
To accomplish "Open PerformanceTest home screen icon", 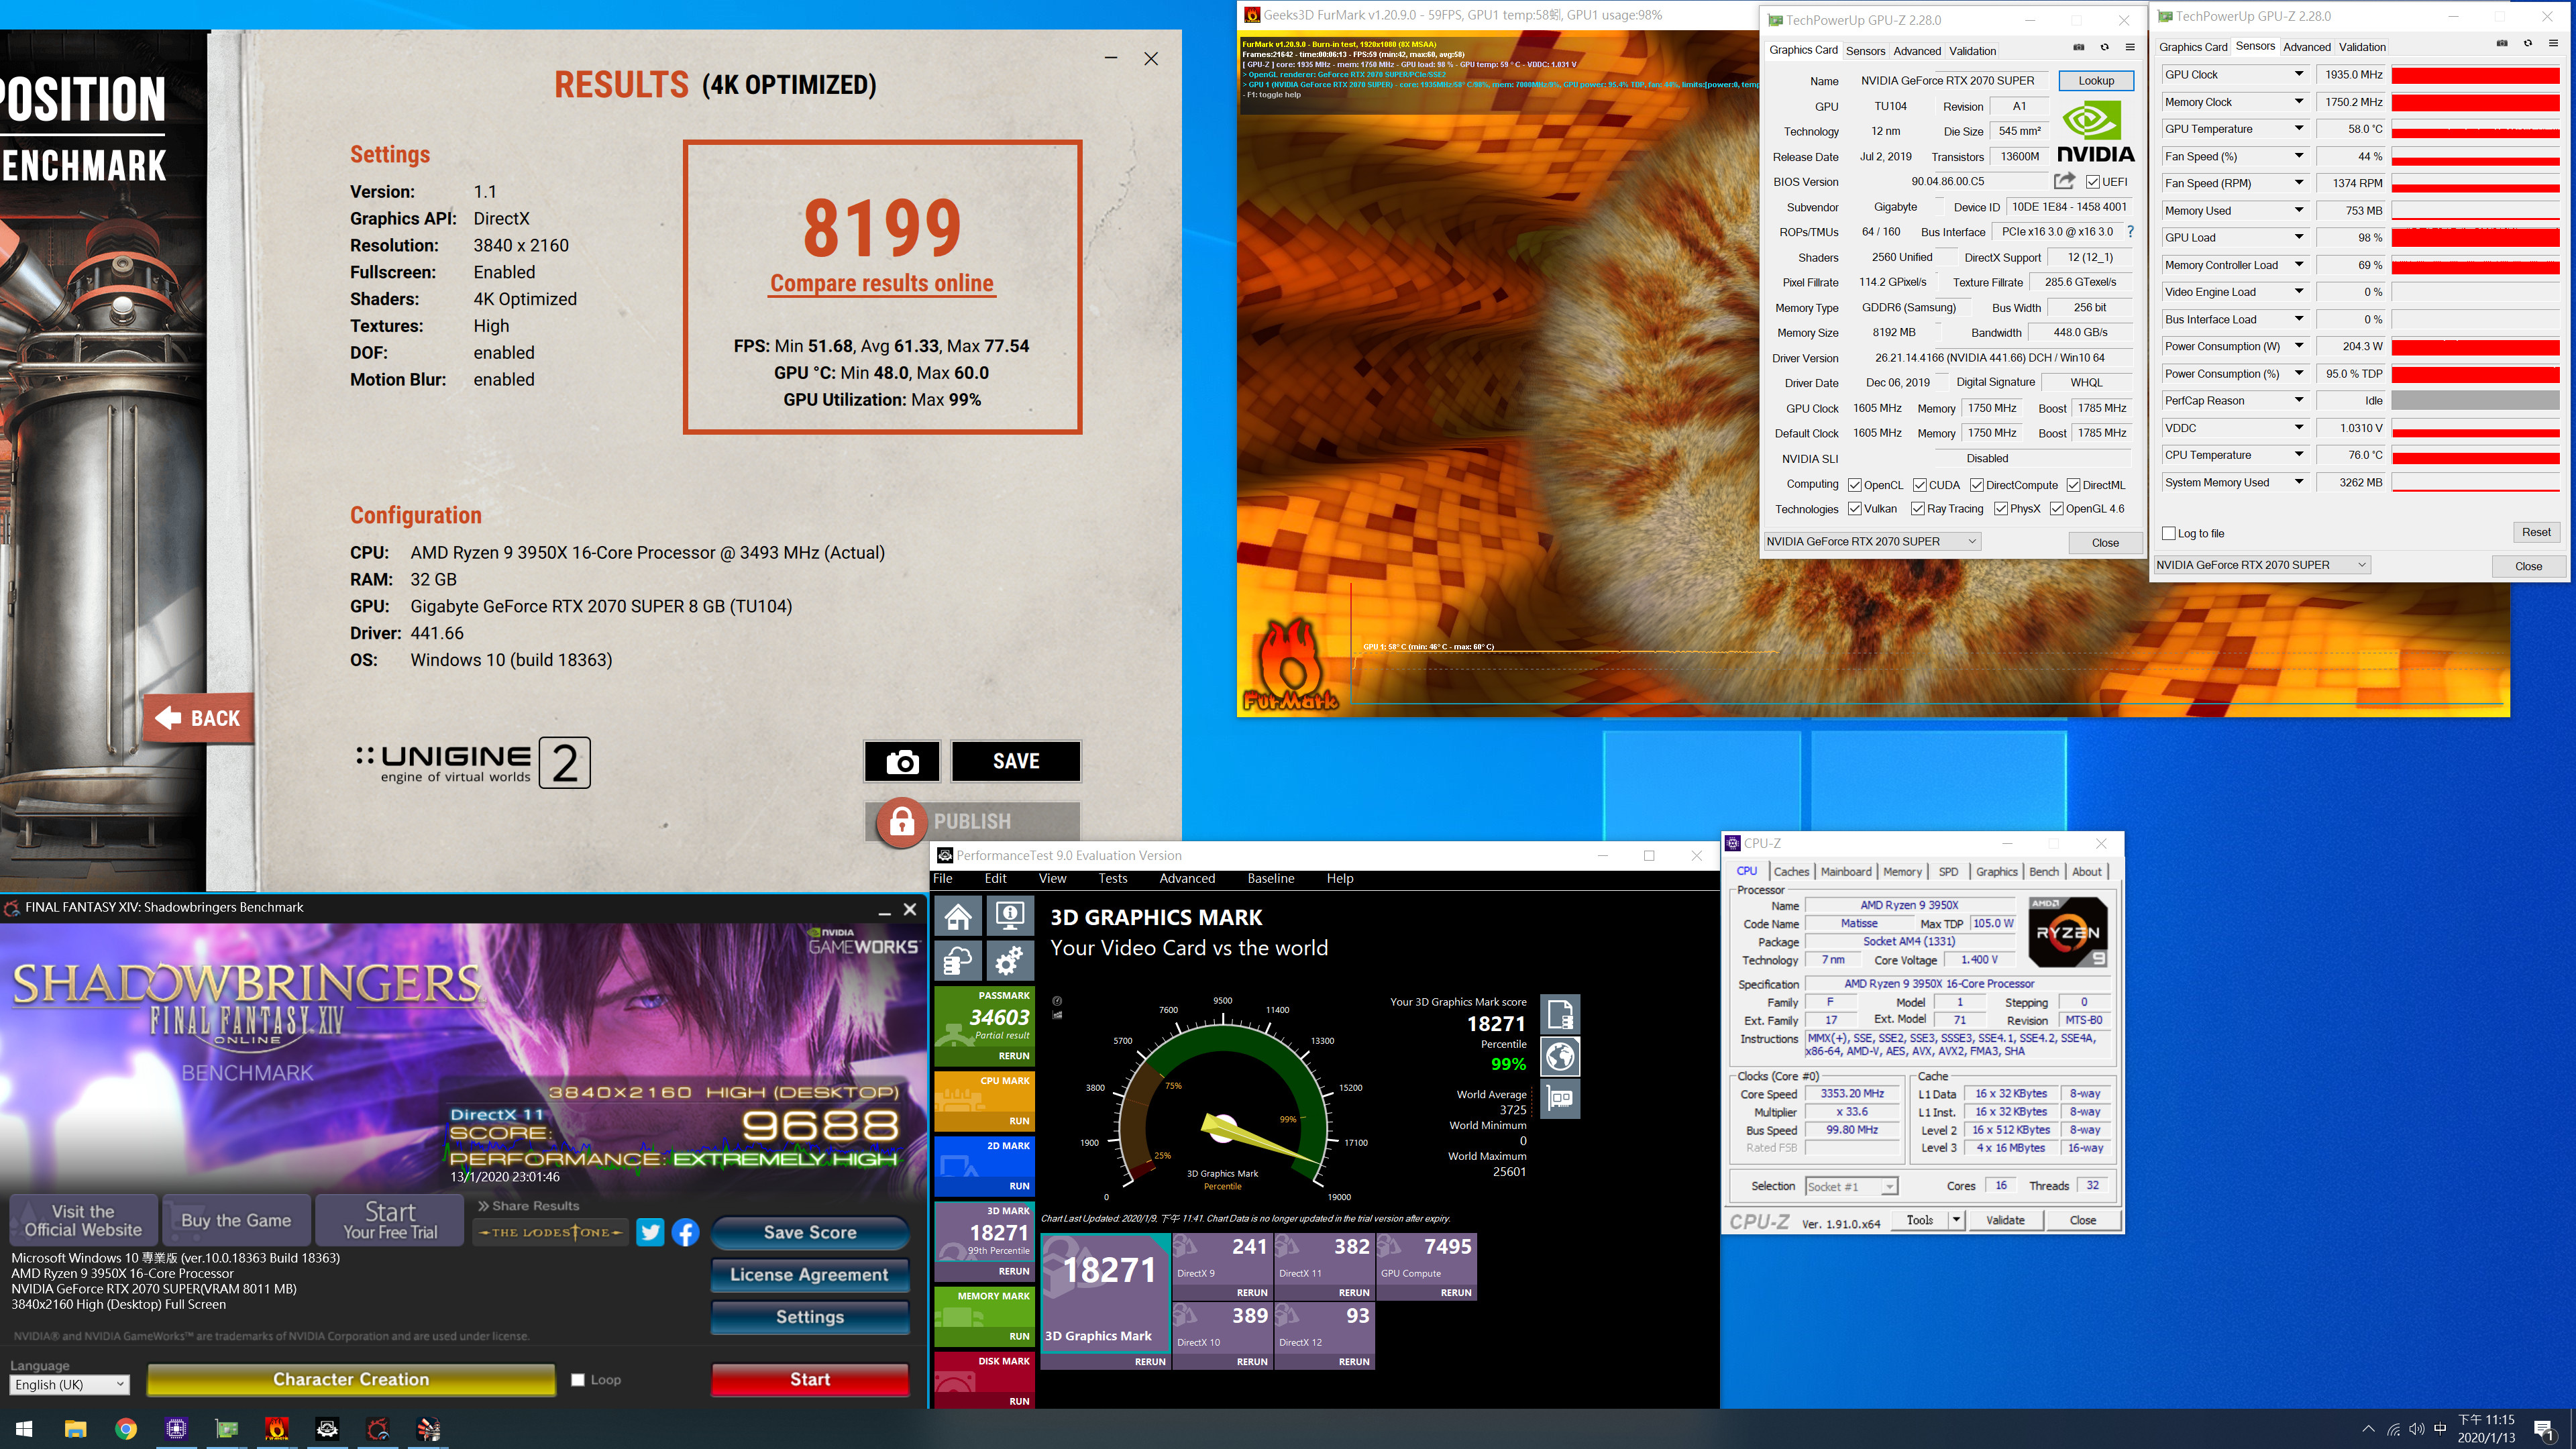I will [x=958, y=915].
